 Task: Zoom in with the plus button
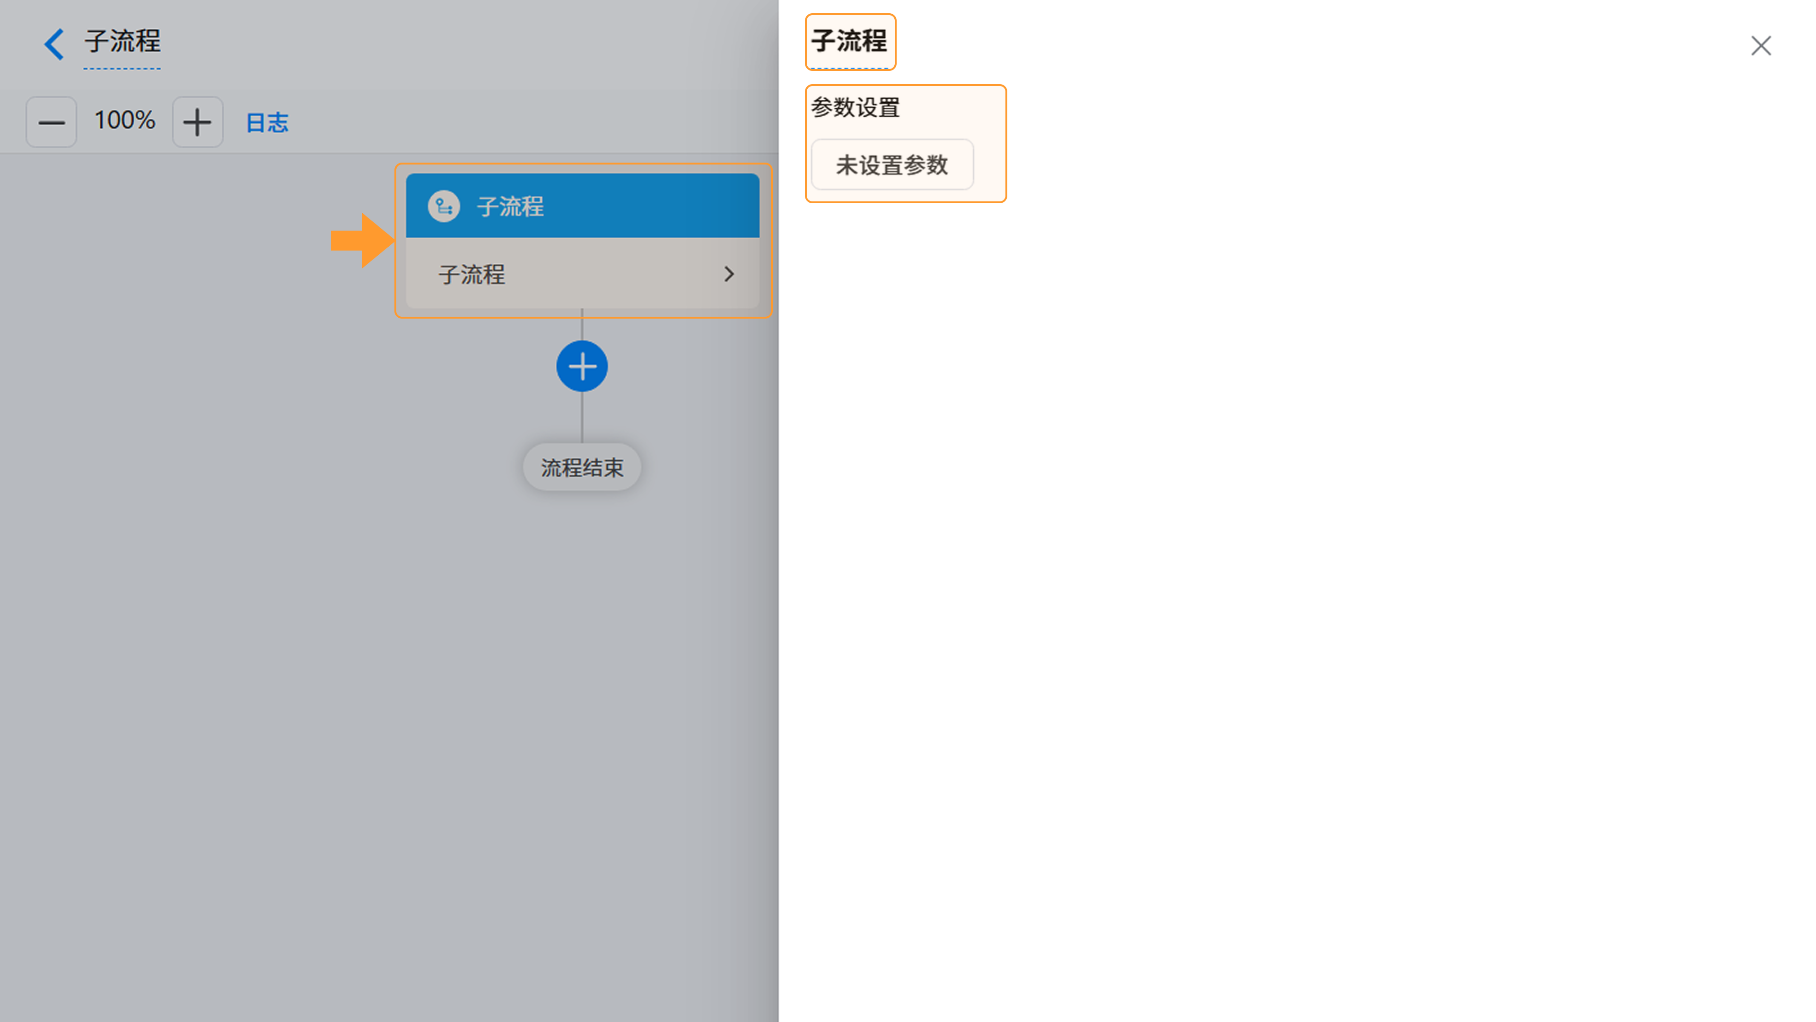pyautogui.click(x=197, y=122)
